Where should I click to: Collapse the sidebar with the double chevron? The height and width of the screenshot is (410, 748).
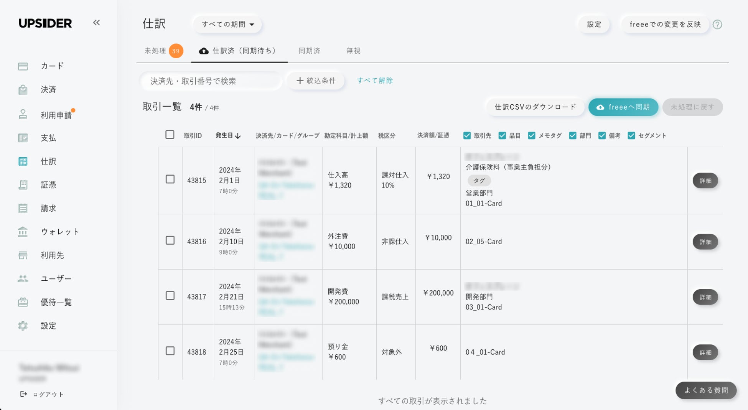(x=96, y=23)
